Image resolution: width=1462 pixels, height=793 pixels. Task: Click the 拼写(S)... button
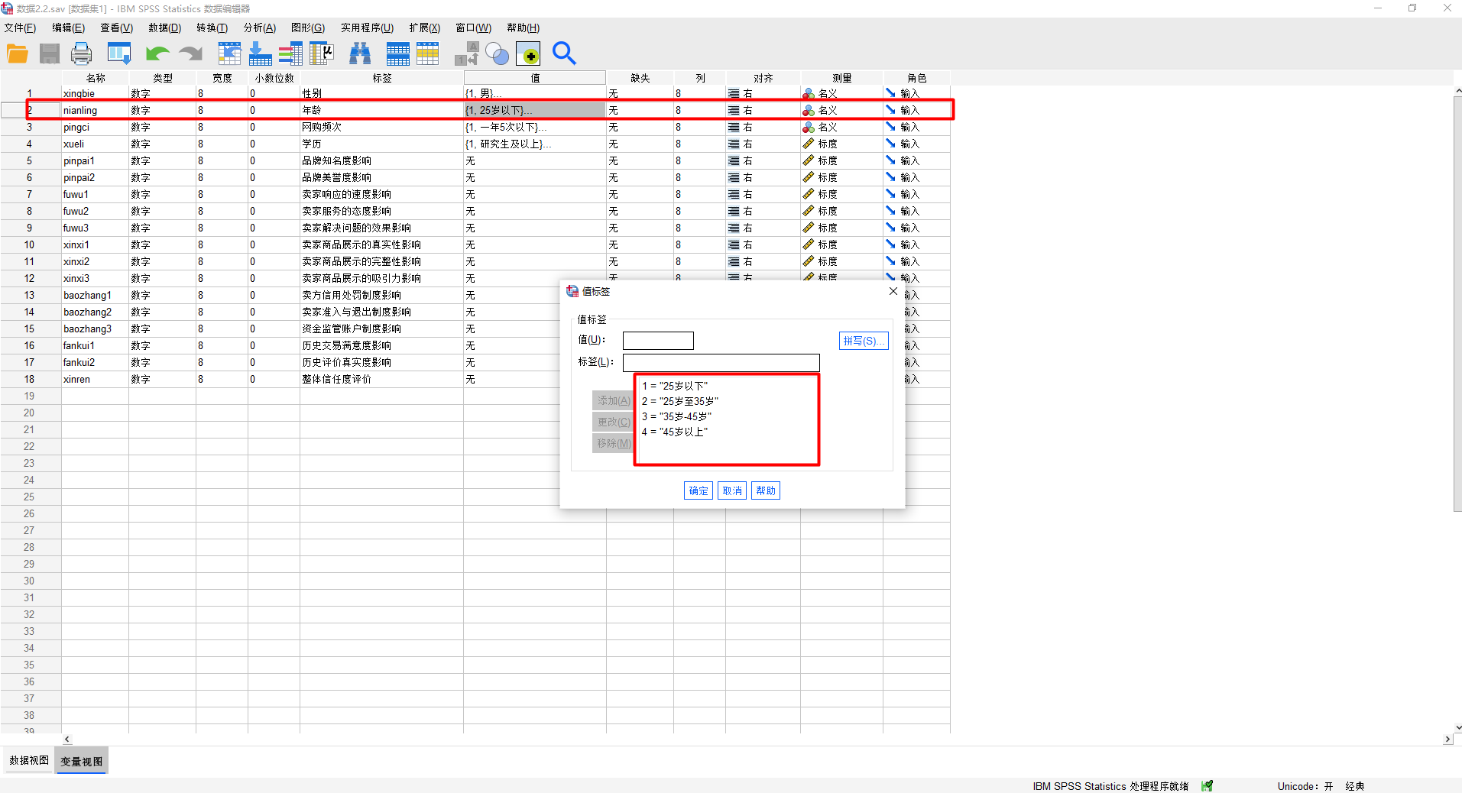pos(864,341)
